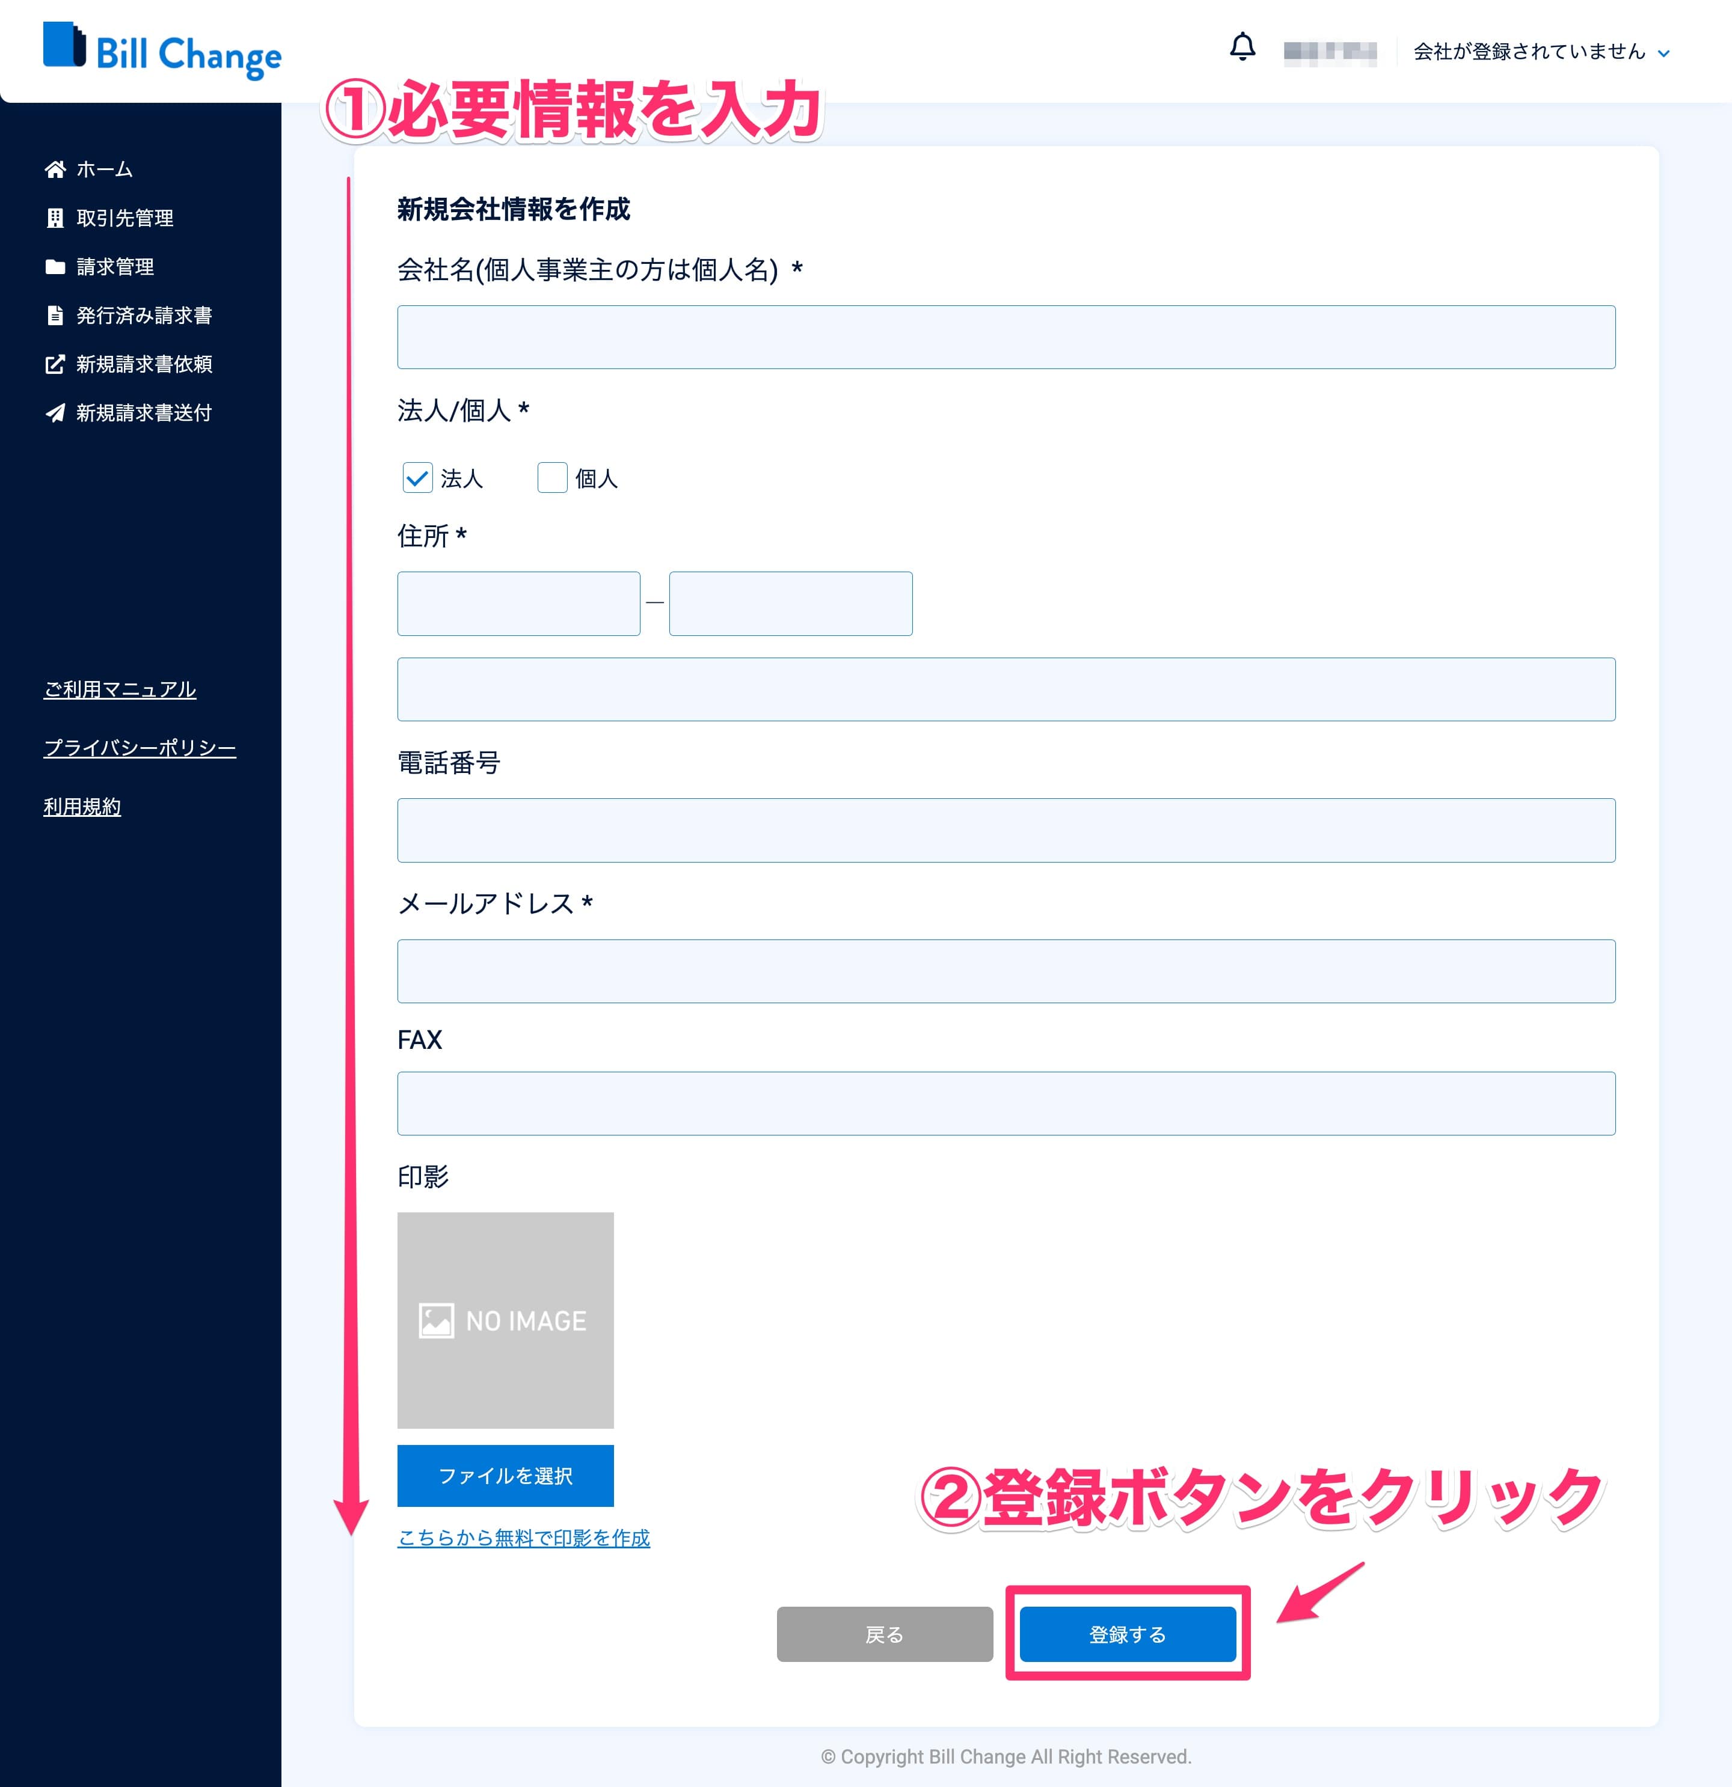Click the document icon for 発行済み請求書

[56, 316]
